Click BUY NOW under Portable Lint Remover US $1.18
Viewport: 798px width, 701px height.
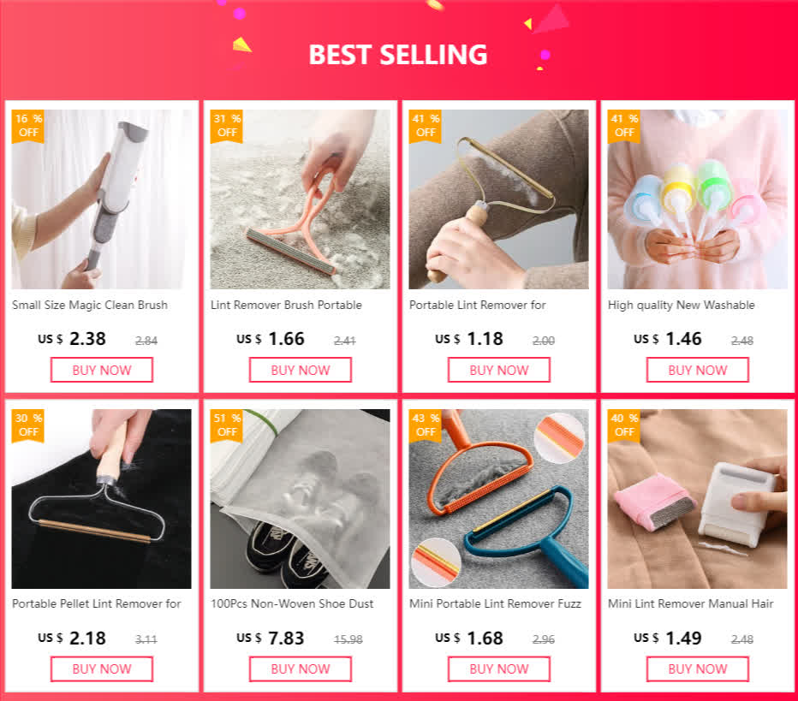(498, 370)
